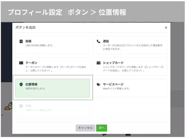Expand the small chevron at the left edge

click(x=2, y=115)
